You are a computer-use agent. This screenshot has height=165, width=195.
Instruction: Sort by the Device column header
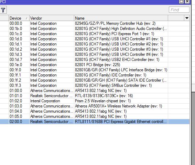[x=19, y=18]
